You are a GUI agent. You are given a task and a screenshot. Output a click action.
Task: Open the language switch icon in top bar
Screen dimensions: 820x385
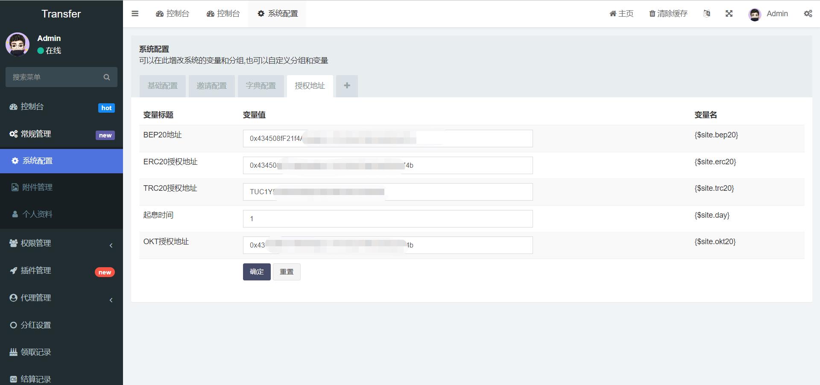[x=707, y=14]
